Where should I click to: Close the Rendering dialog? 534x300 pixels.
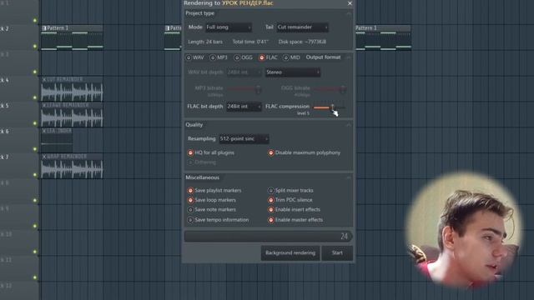coord(350,3)
